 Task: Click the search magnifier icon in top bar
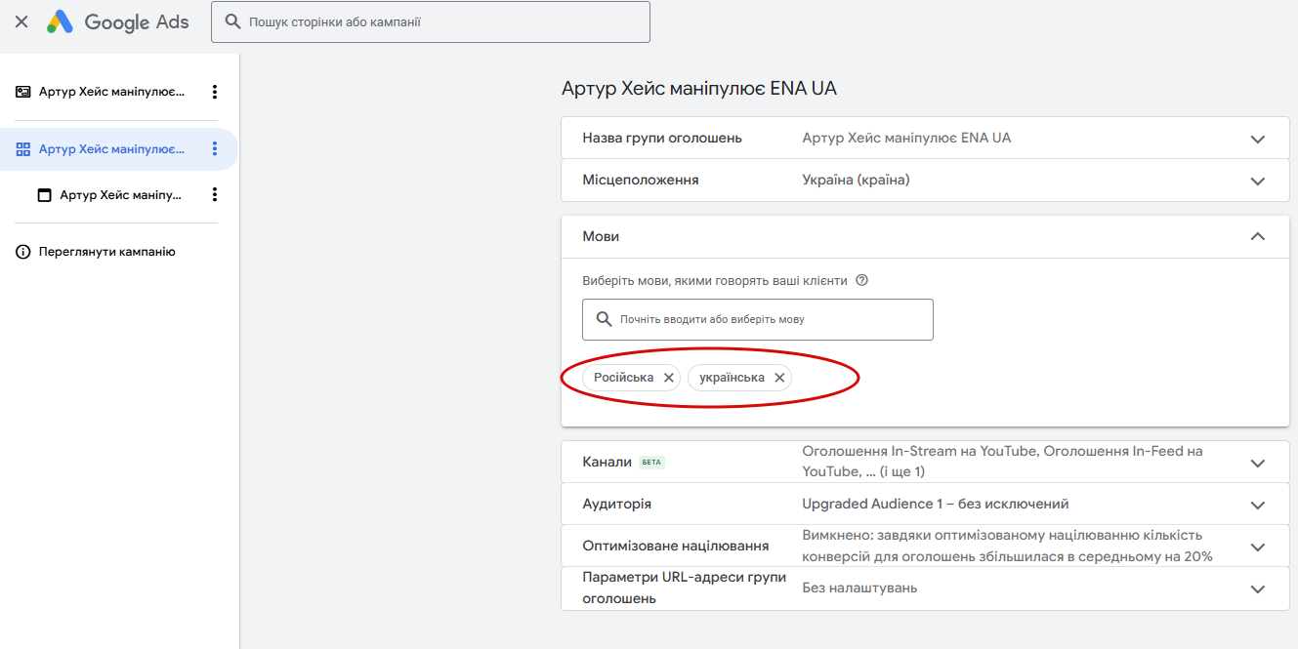coord(232,21)
